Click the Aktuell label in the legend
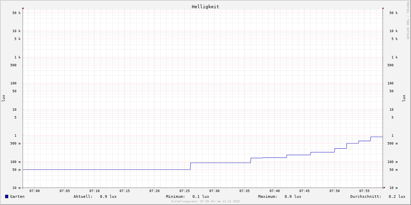 (x=83, y=196)
